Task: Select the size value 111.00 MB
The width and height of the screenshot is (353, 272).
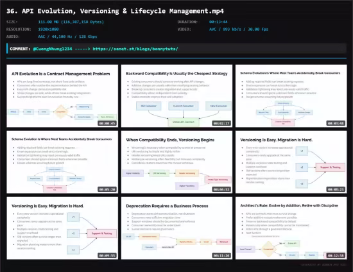Action: click(49, 22)
